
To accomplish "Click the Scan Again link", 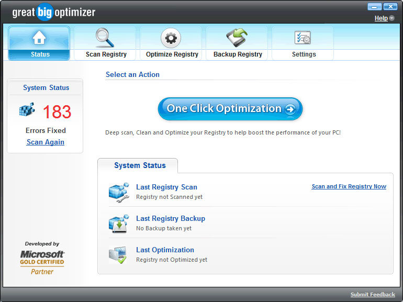I will tap(45, 142).
